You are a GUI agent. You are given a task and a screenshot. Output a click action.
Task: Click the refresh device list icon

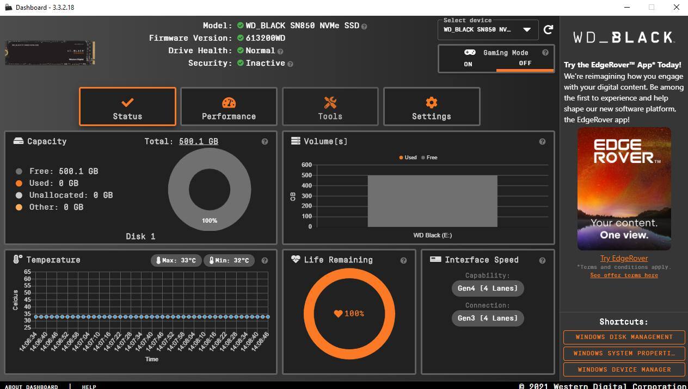tap(548, 29)
